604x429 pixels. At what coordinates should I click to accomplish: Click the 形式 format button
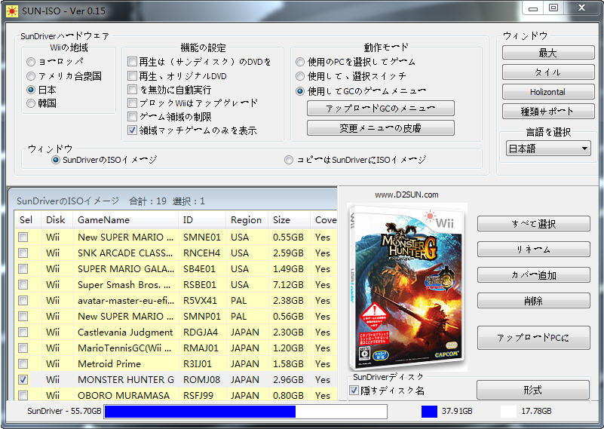[x=533, y=390]
